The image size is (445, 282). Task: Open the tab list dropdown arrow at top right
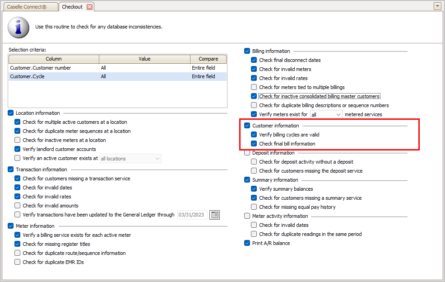point(437,6)
